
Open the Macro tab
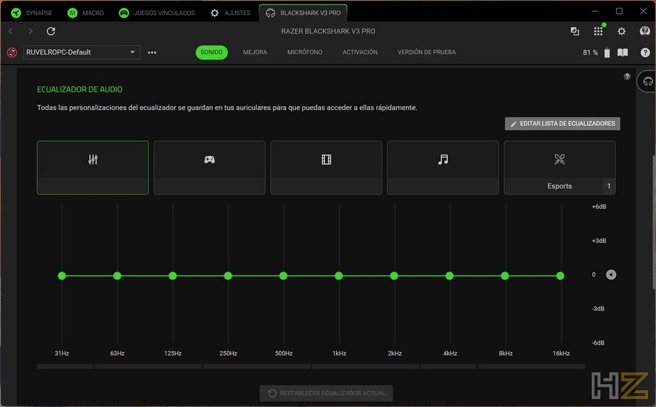pyautogui.click(x=86, y=13)
